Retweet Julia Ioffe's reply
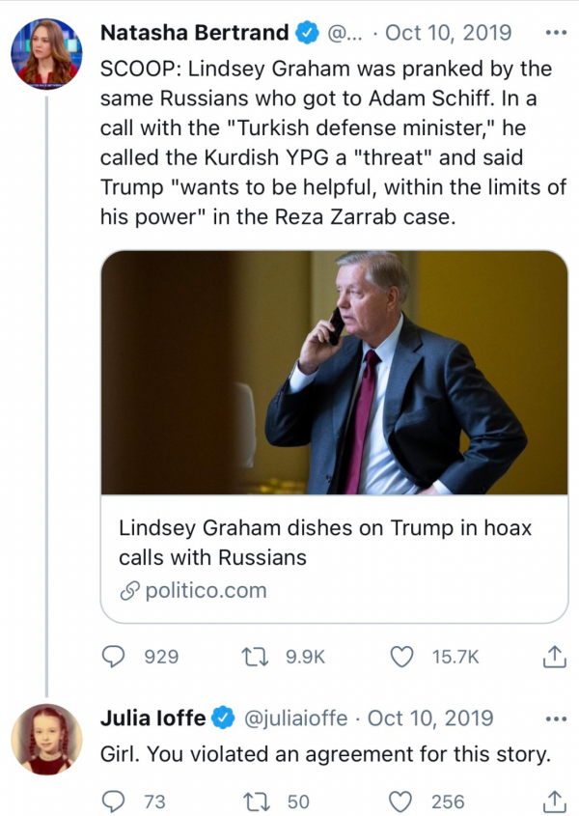The image size is (579, 816). (x=256, y=802)
